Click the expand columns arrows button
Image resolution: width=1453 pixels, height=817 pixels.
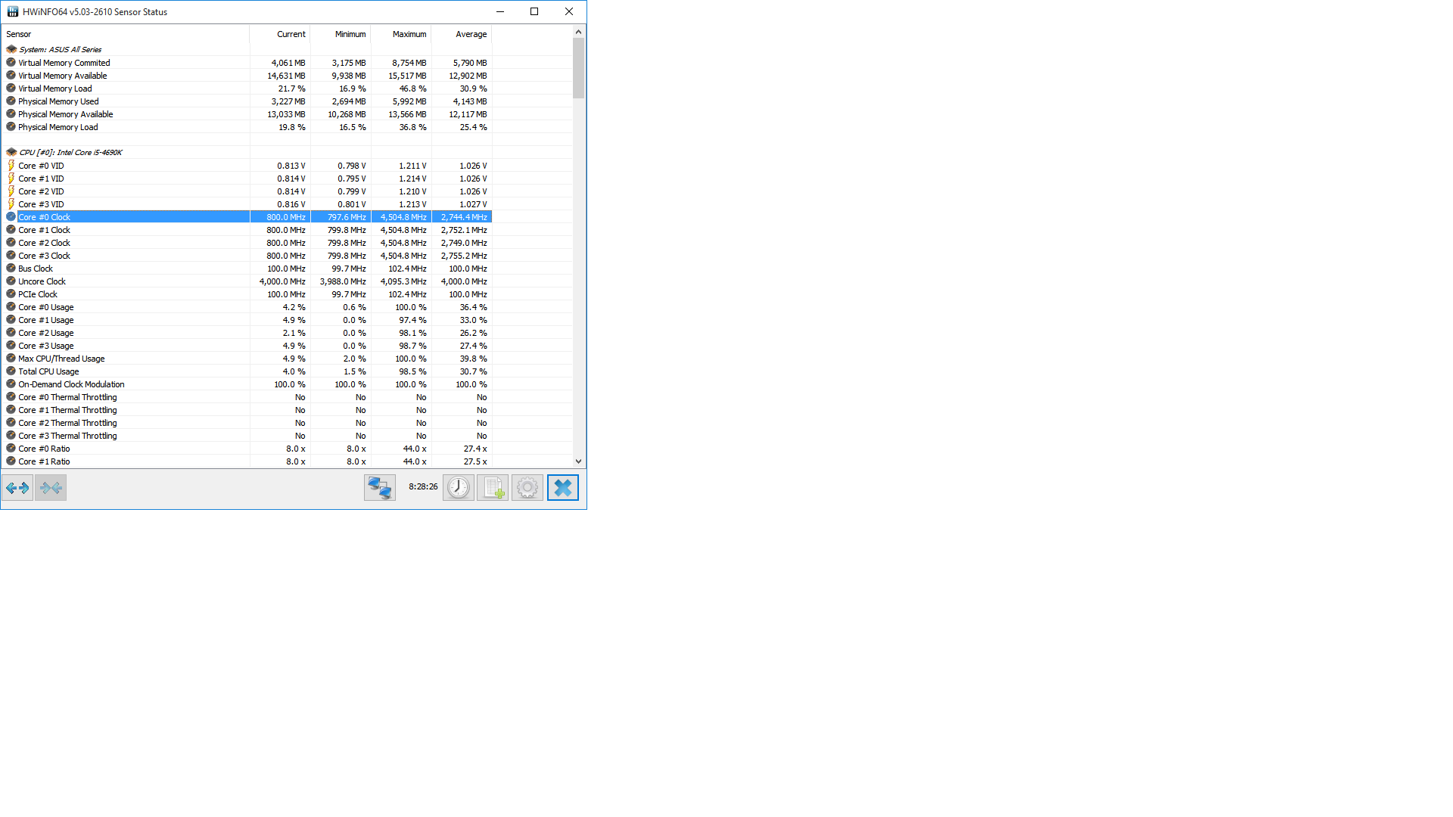pos(17,488)
